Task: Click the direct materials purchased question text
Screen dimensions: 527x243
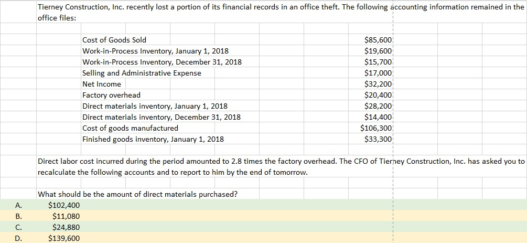Action: pos(137,194)
